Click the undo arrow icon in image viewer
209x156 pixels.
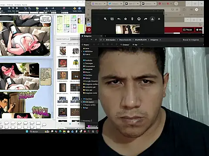[x=119, y=19]
